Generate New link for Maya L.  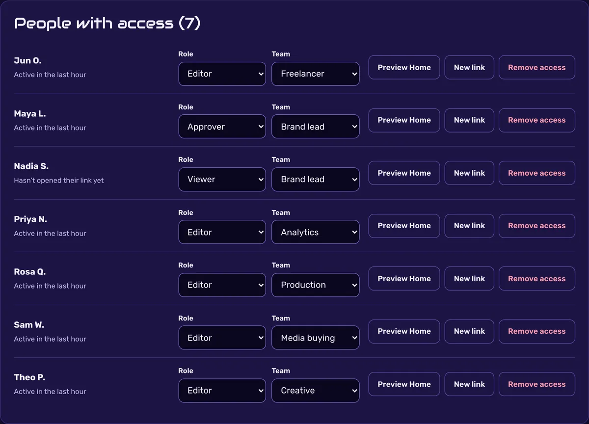pyautogui.click(x=469, y=120)
